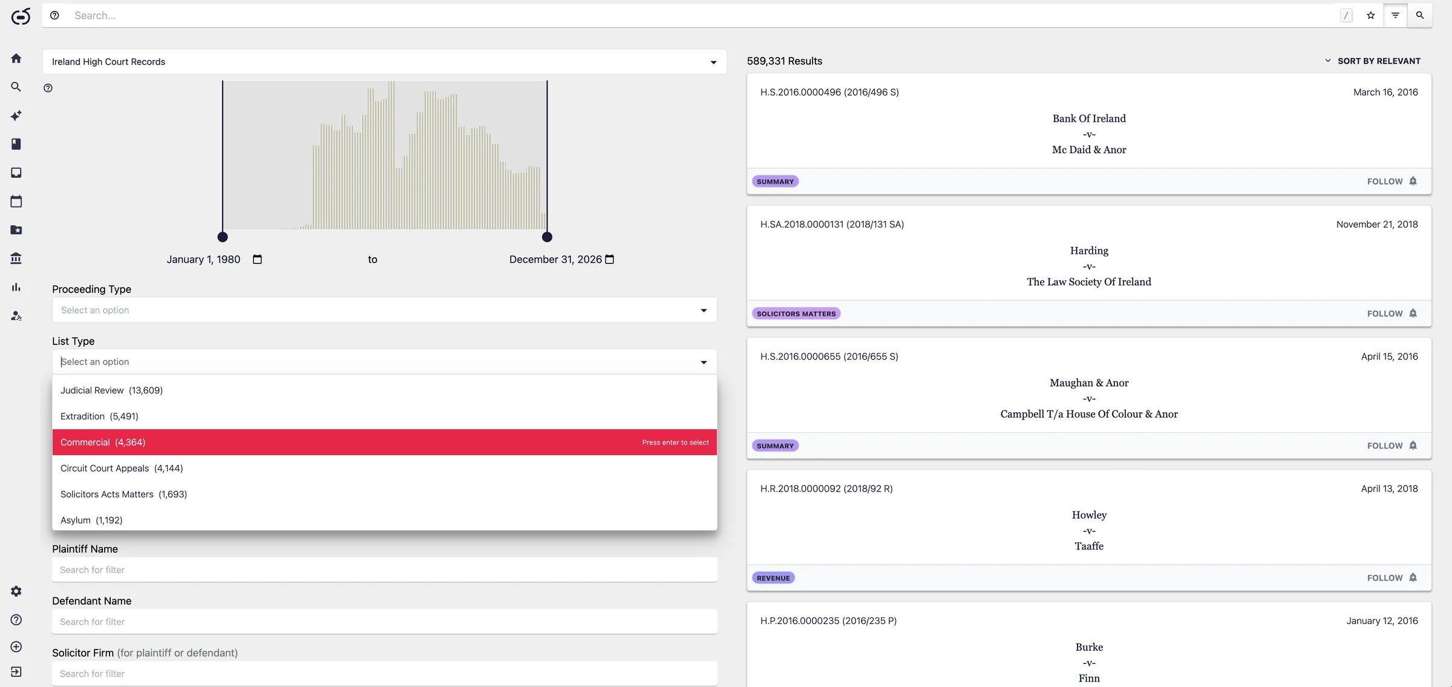Open the Home sidebar icon
1452x687 pixels.
[x=16, y=58]
